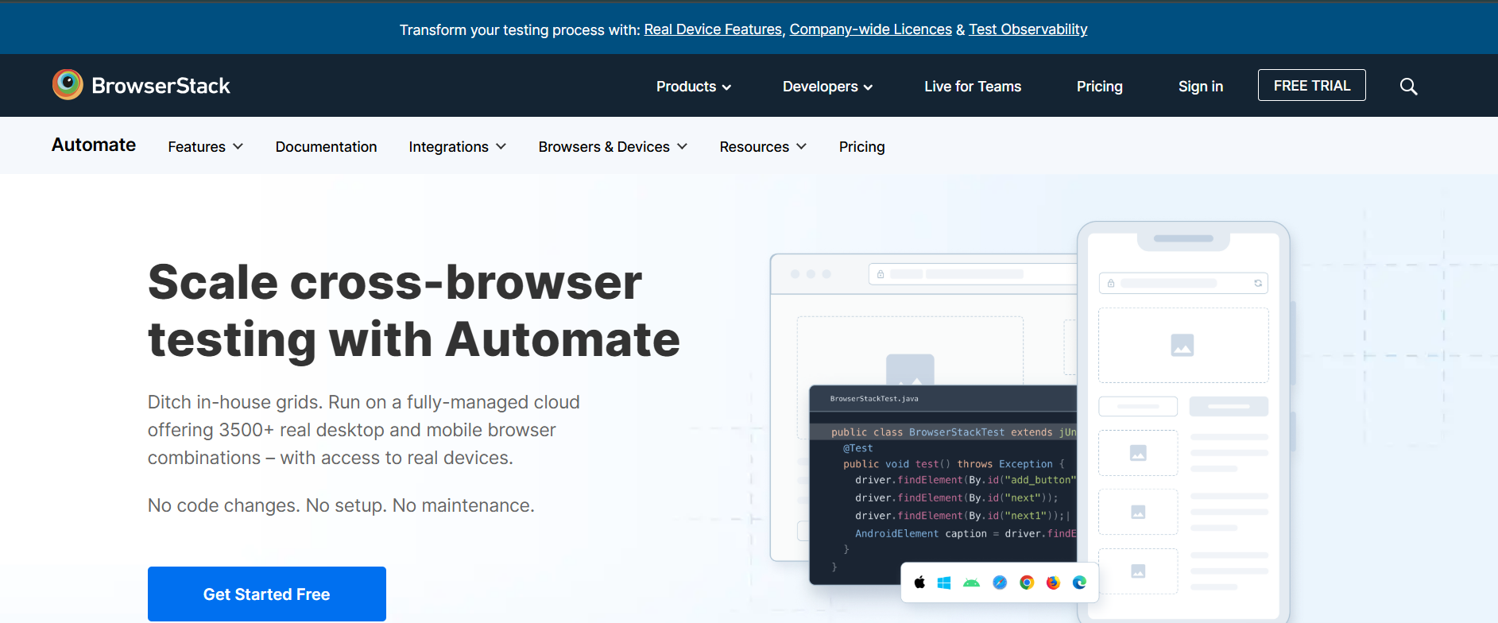1498x623 pixels.
Task: Click the BrowserStack logo icon
Action: point(68,85)
